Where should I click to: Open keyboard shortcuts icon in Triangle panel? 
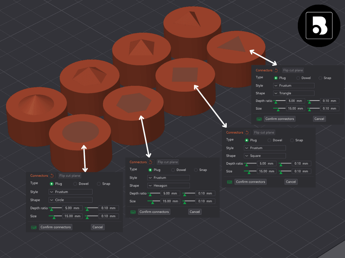(x=259, y=119)
